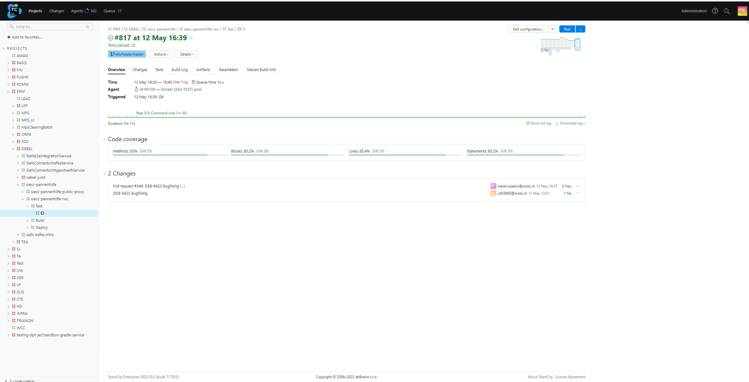Click the refs/heads/master branch tag
This screenshot has height=382, width=749.
click(127, 54)
